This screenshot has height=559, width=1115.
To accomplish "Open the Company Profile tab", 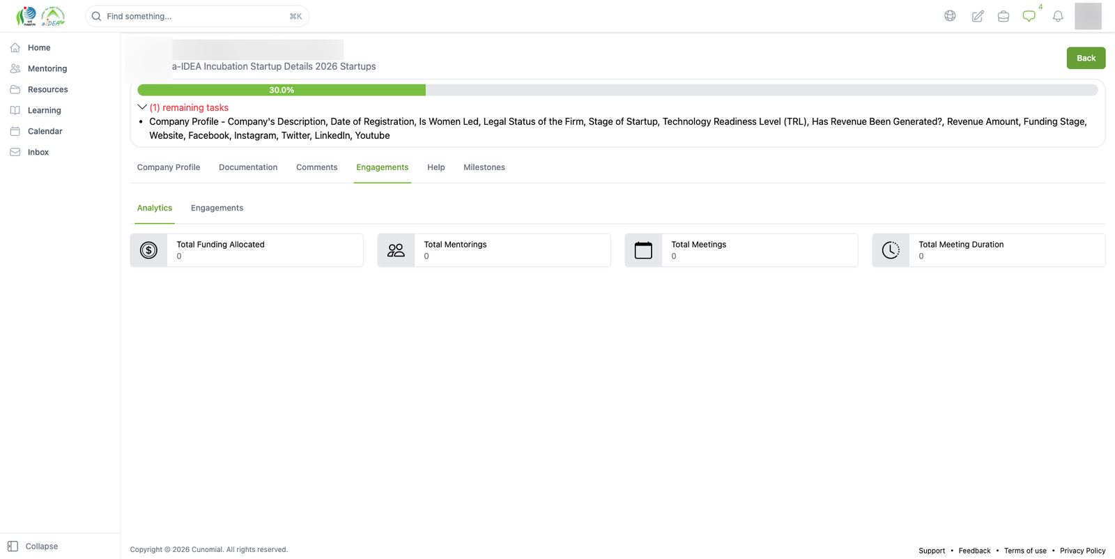I will [x=169, y=167].
